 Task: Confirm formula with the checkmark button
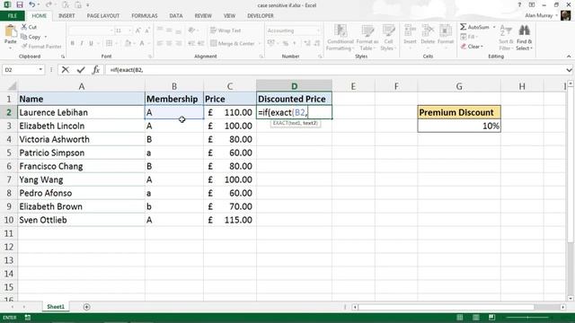(81, 70)
